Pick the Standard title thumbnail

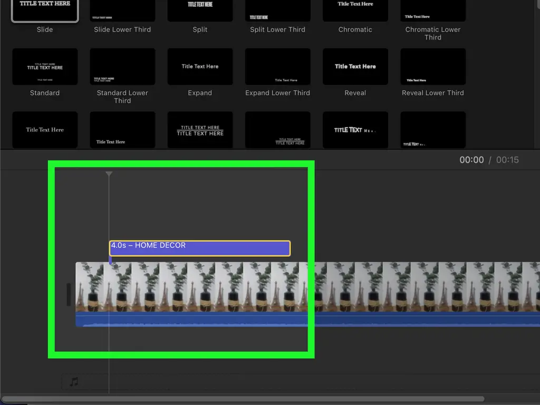(x=45, y=66)
